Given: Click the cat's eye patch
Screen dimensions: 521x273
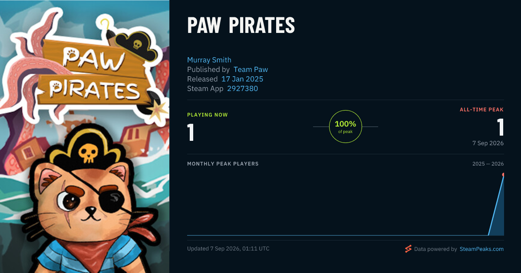Looking at the screenshot, I should (112, 200).
